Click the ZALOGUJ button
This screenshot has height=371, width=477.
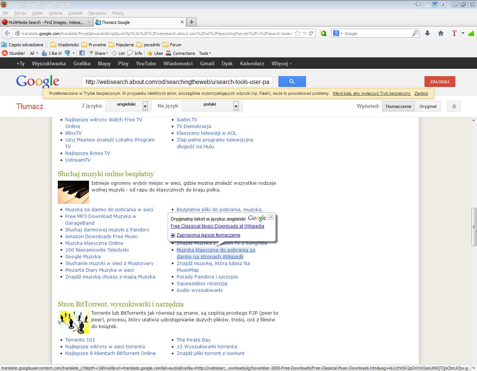[440, 81]
